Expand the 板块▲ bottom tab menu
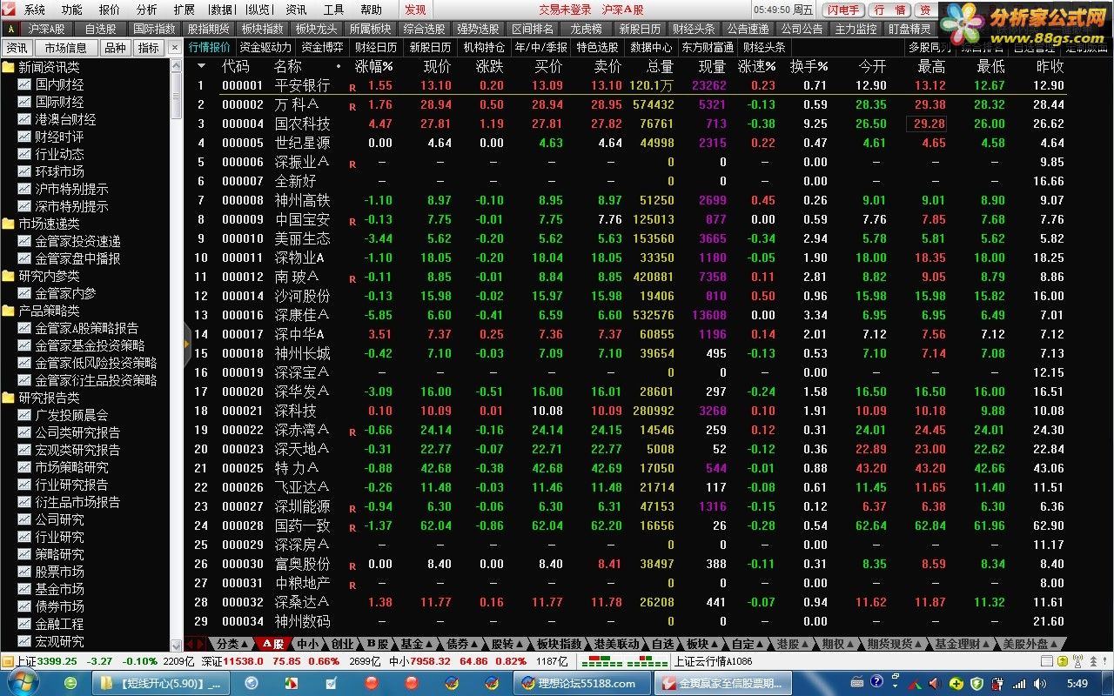This screenshot has width=1114, height=696. (x=702, y=644)
